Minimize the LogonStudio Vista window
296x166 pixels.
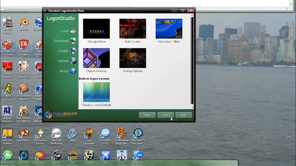pos(174,11)
